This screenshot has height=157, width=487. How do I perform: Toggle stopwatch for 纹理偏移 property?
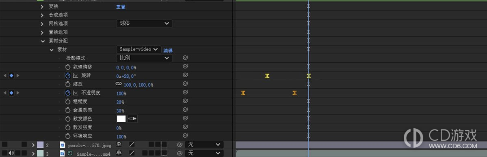point(68,67)
